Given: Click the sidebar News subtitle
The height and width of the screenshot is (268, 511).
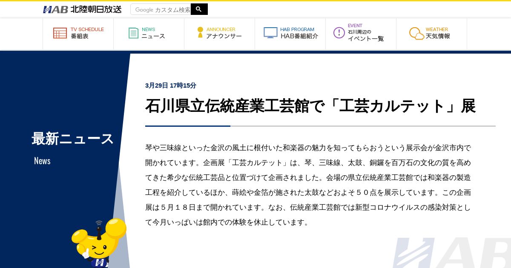Looking at the screenshot, I should pos(42,161).
